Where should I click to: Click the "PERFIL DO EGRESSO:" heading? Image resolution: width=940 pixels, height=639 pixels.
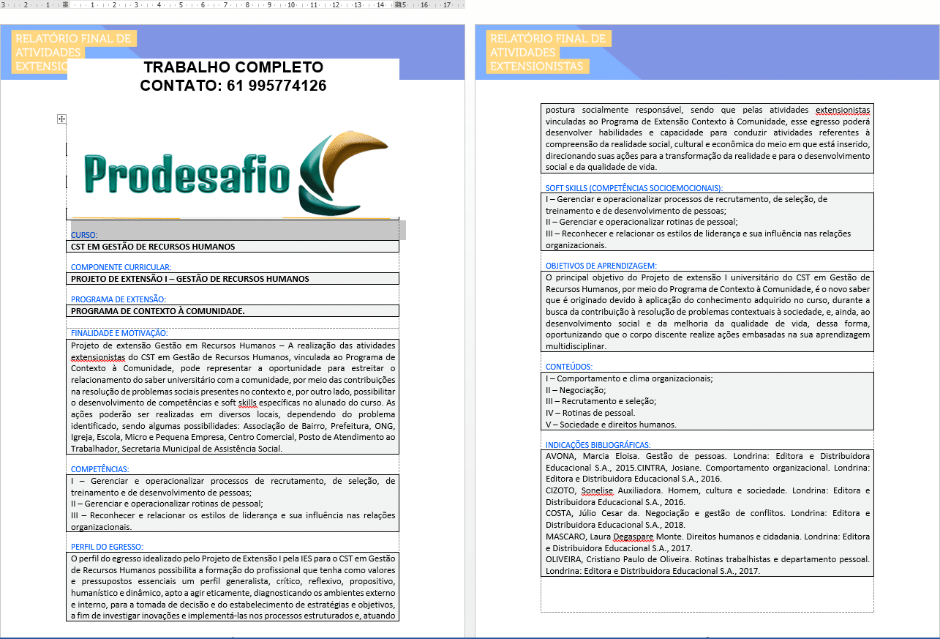click(107, 547)
